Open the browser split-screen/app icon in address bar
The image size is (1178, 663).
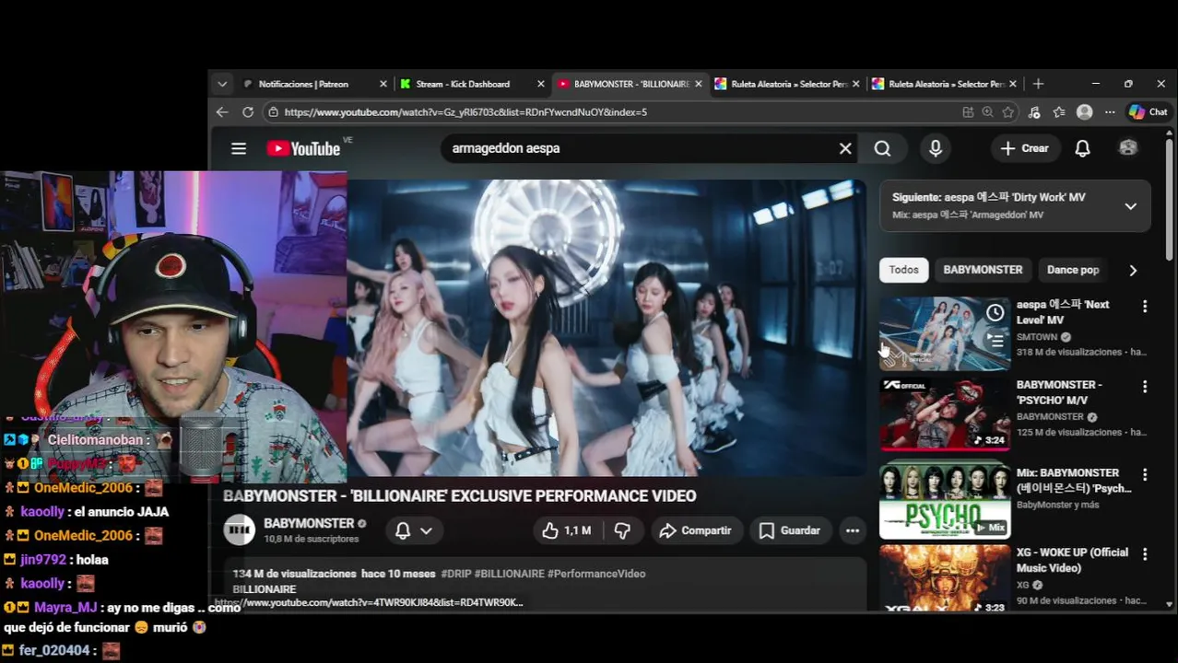click(968, 112)
